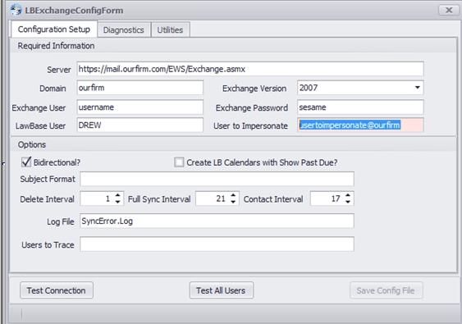Toggle the Bidirectional checkbox
Viewport: 462px width, 324px height.
coord(26,162)
